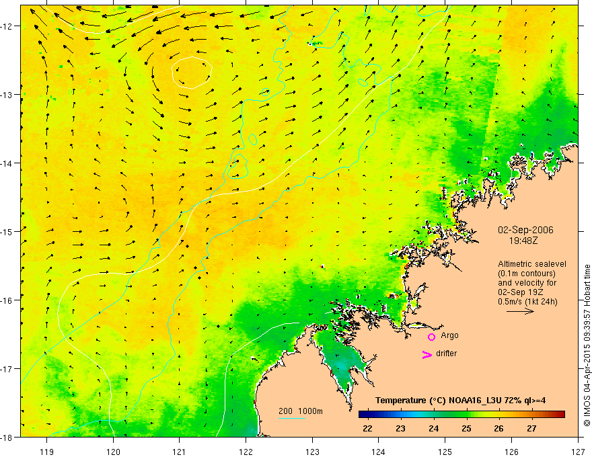Click the cyan 200 1000m depth legend line
This screenshot has height=457, width=592.
[x=292, y=418]
